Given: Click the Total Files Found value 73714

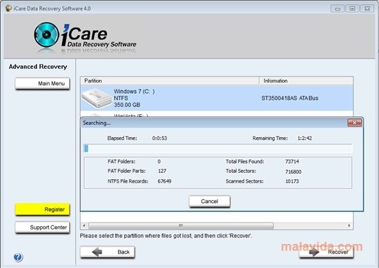Looking at the screenshot, I should pyautogui.click(x=292, y=161).
